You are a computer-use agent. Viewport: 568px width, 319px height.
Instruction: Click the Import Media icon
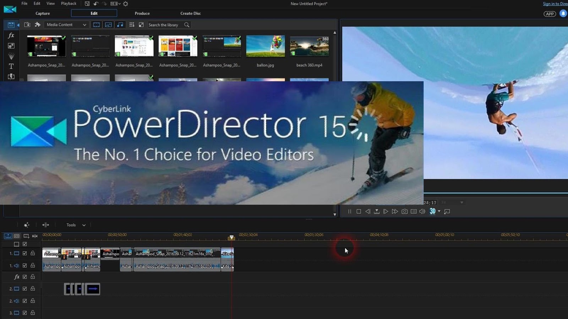coord(27,25)
